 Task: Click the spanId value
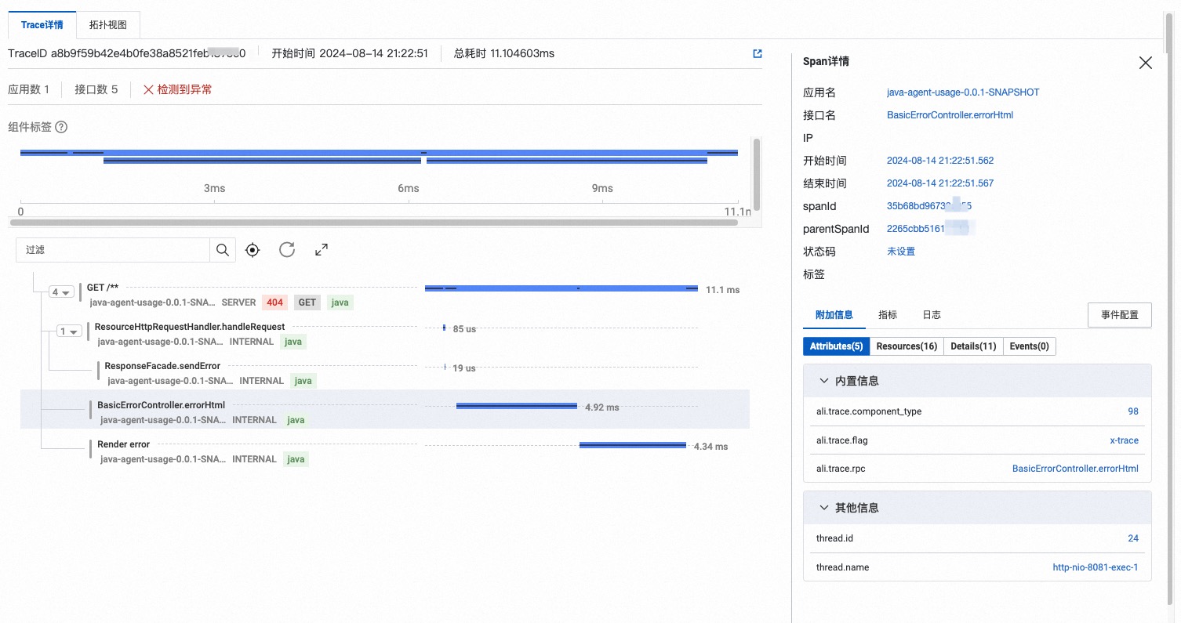coord(929,206)
